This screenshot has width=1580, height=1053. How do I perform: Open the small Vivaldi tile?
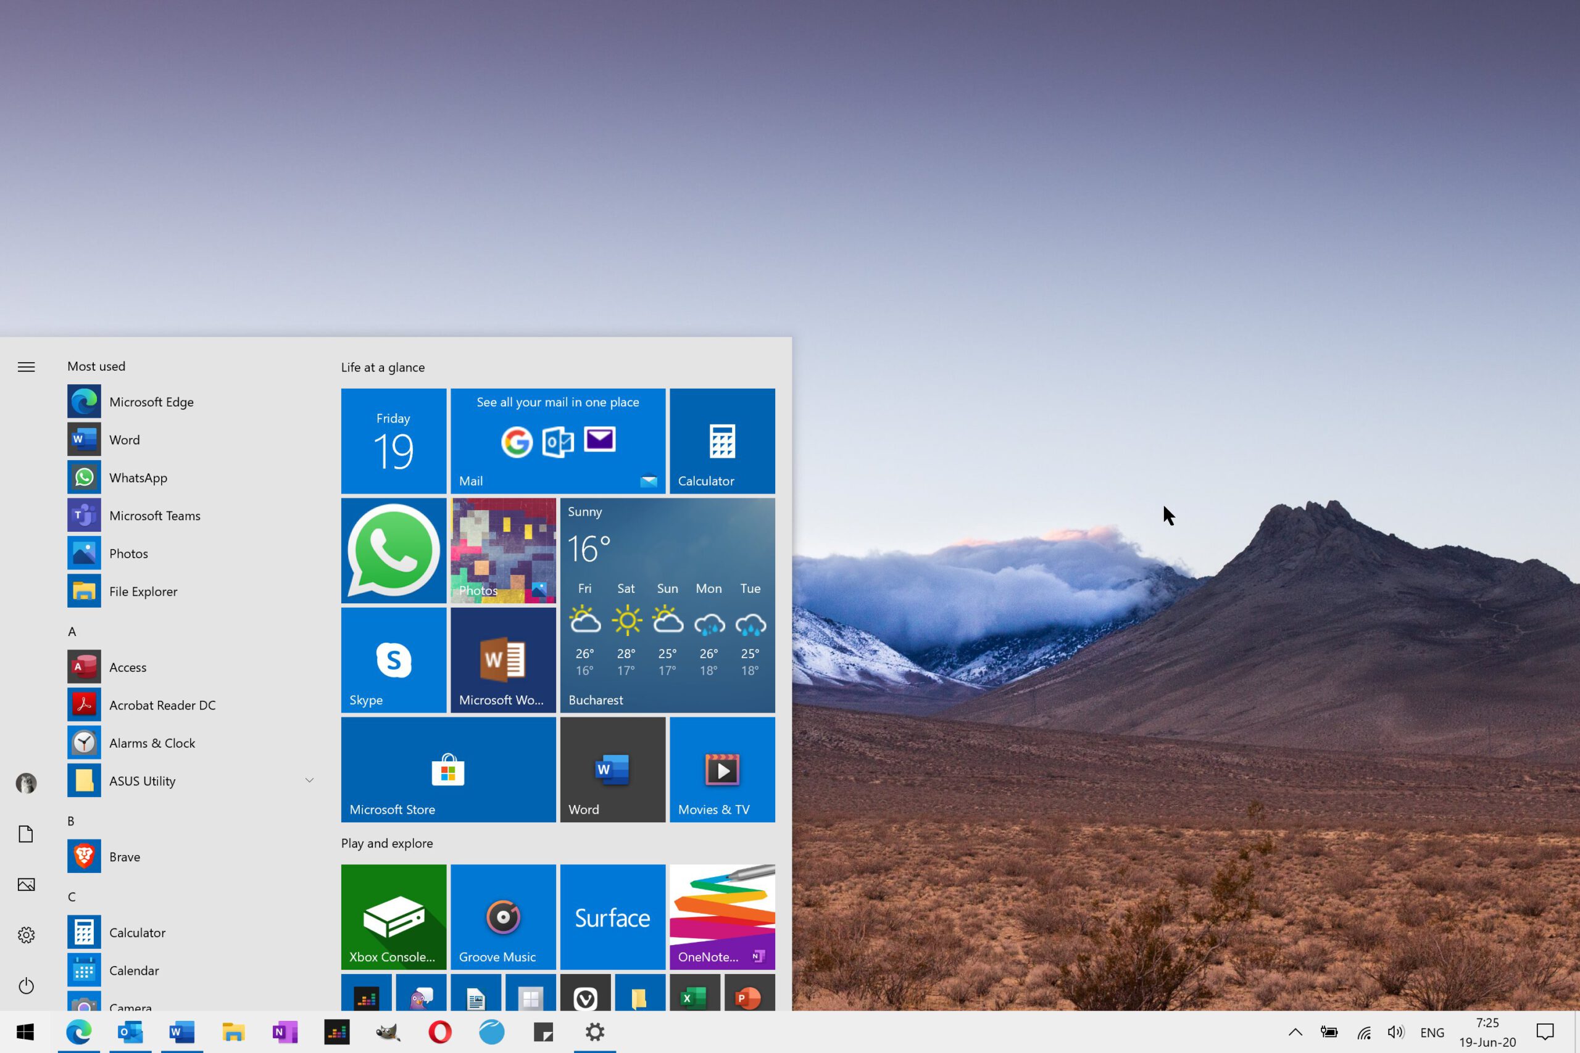pos(585,993)
